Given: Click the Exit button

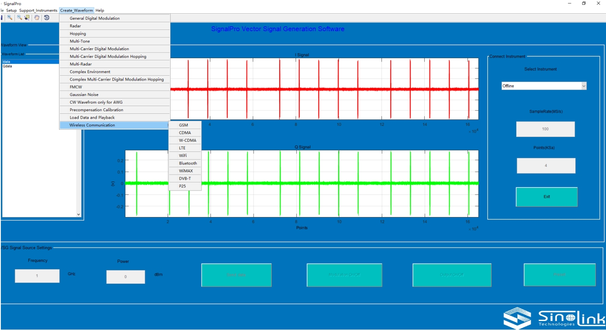Looking at the screenshot, I should click(x=547, y=197).
